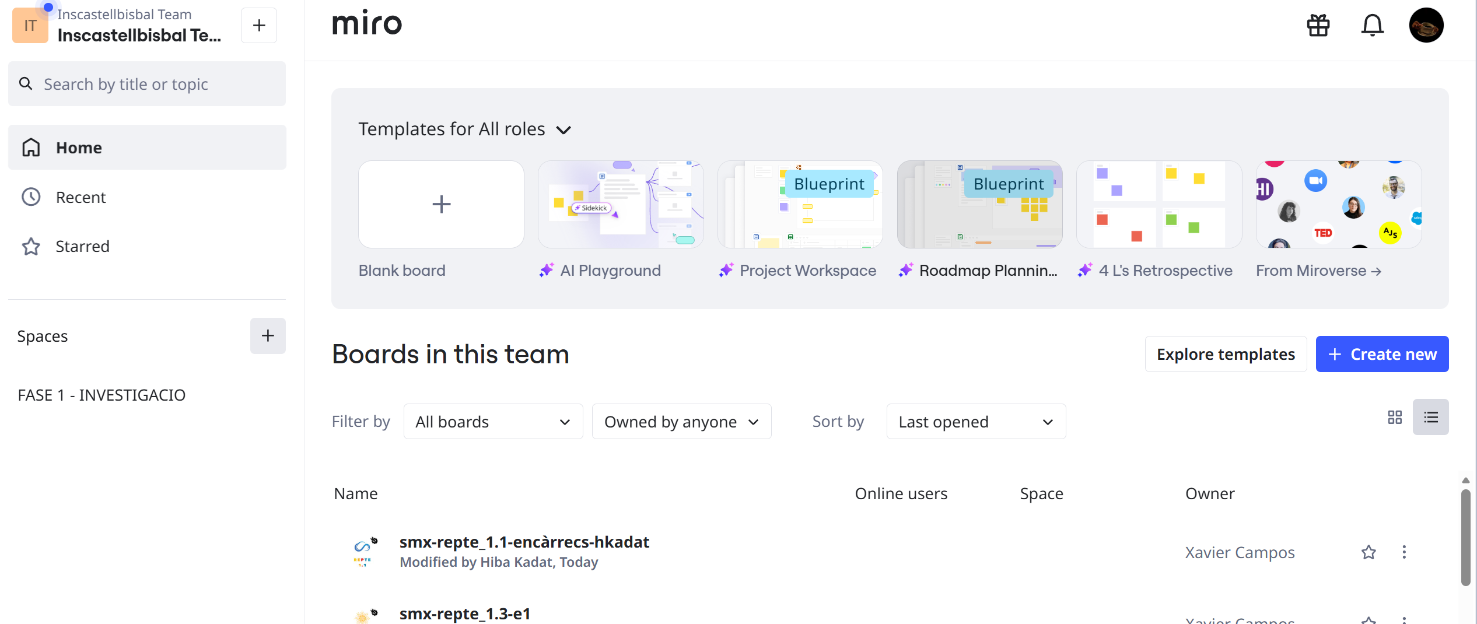Open the Project Workspace template thumbnail
This screenshot has height=624, width=1477.
click(800, 204)
